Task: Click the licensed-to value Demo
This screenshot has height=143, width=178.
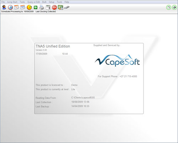Action: (74, 85)
